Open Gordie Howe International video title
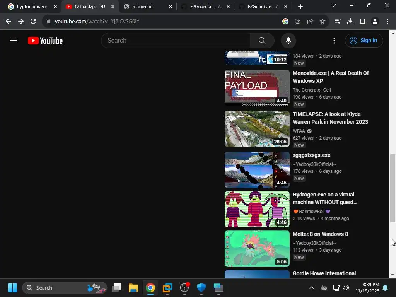Screen dimensions: 396x297 tap(324, 273)
